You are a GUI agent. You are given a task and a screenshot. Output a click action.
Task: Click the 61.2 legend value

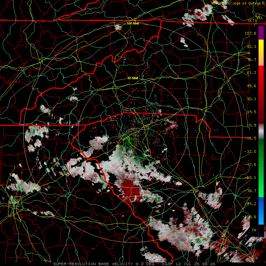(252, 73)
